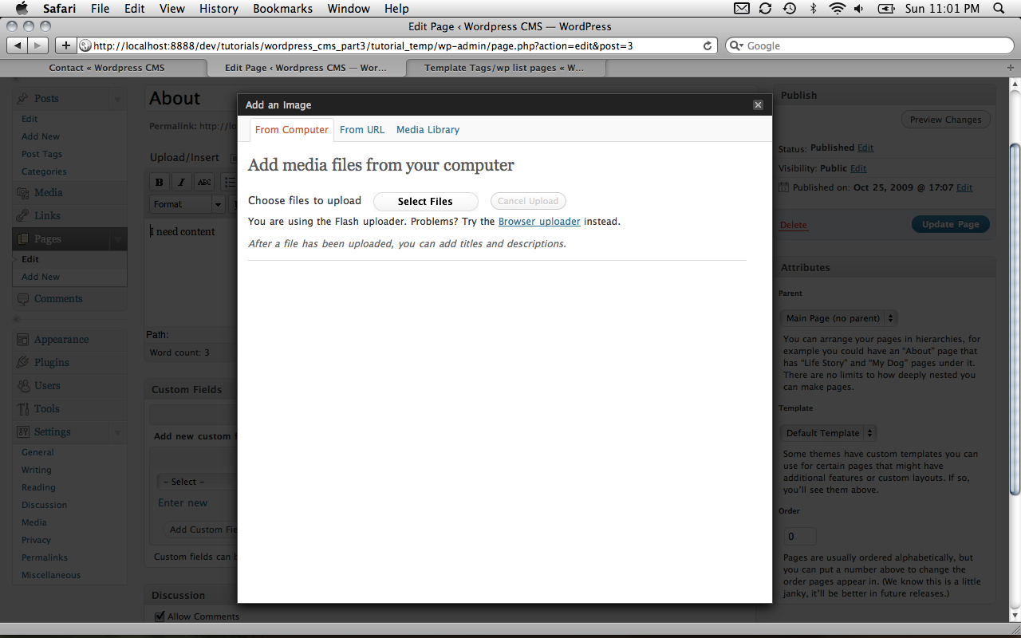Click the Safari forward arrow button

click(x=37, y=46)
